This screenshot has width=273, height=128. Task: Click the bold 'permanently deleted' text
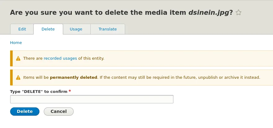coord(73,78)
